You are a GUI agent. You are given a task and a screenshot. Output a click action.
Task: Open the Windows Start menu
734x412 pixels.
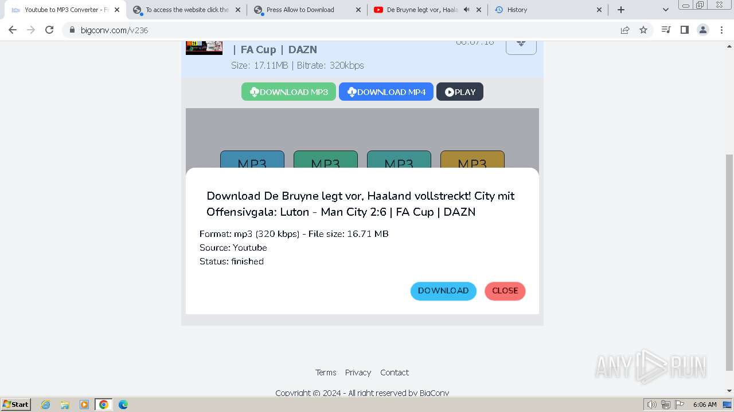pyautogui.click(x=16, y=404)
